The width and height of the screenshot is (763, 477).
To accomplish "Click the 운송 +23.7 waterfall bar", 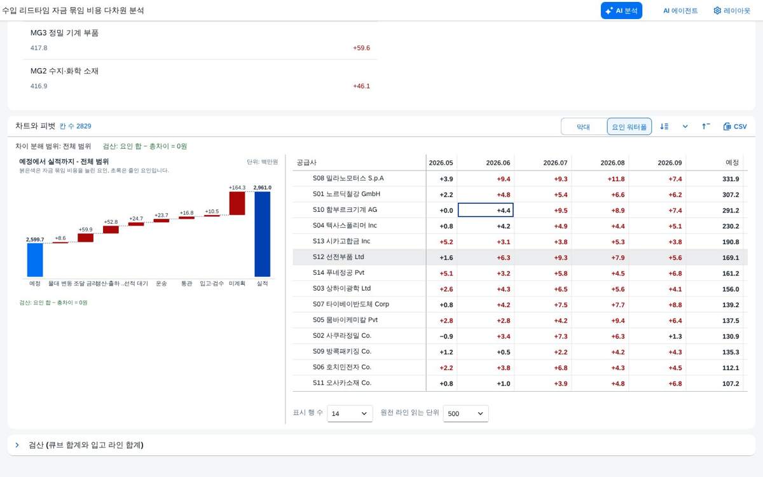I will (162, 220).
